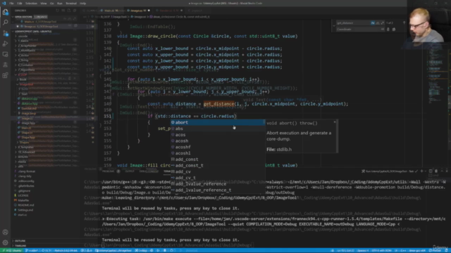The width and height of the screenshot is (451, 253).
Task: Maximize the panel with chevron up
Action: (442, 171)
